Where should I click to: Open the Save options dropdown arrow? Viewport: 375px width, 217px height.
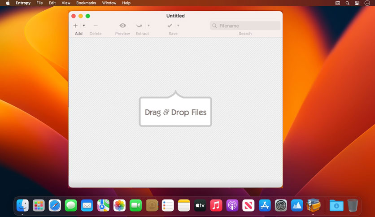[178, 26]
